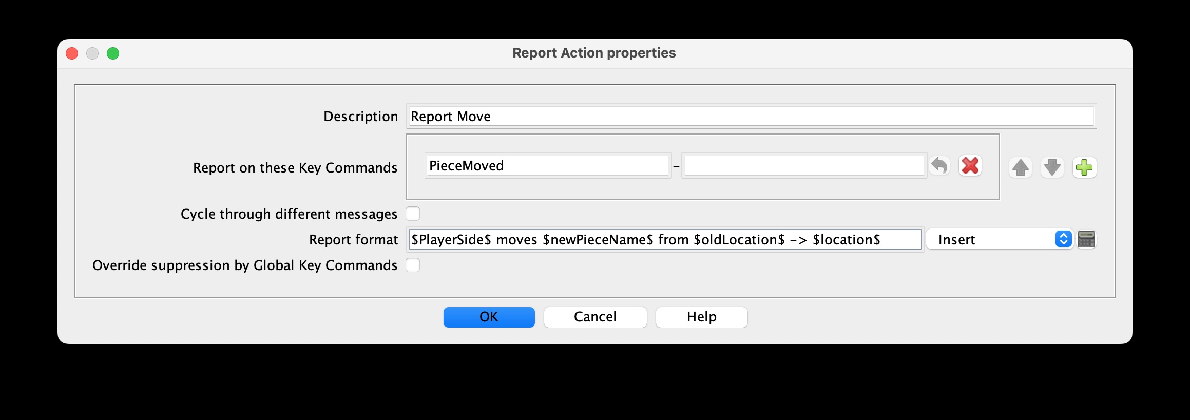This screenshot has width=1190, height=420.
Task: Add a new key command with green plus
Action: pyautogui.click(x=1084, y=167)
